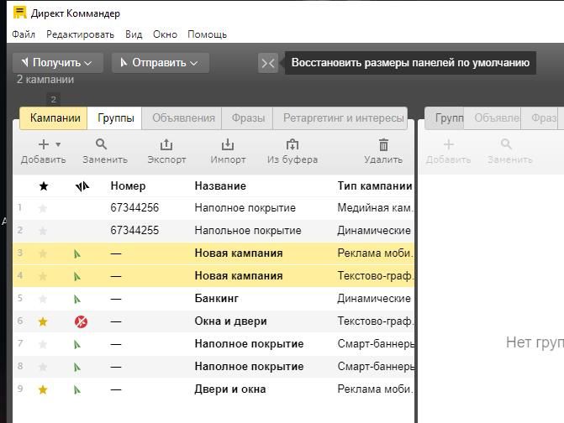Click the Из буфера paste icon
The width and height of the screenshot is (564, 423).
pos(293,144)
